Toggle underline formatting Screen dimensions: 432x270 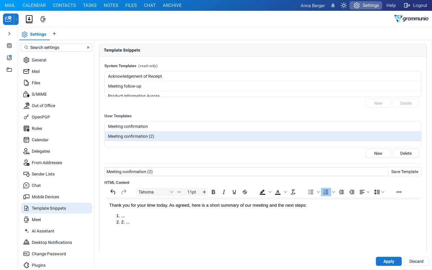234,192
